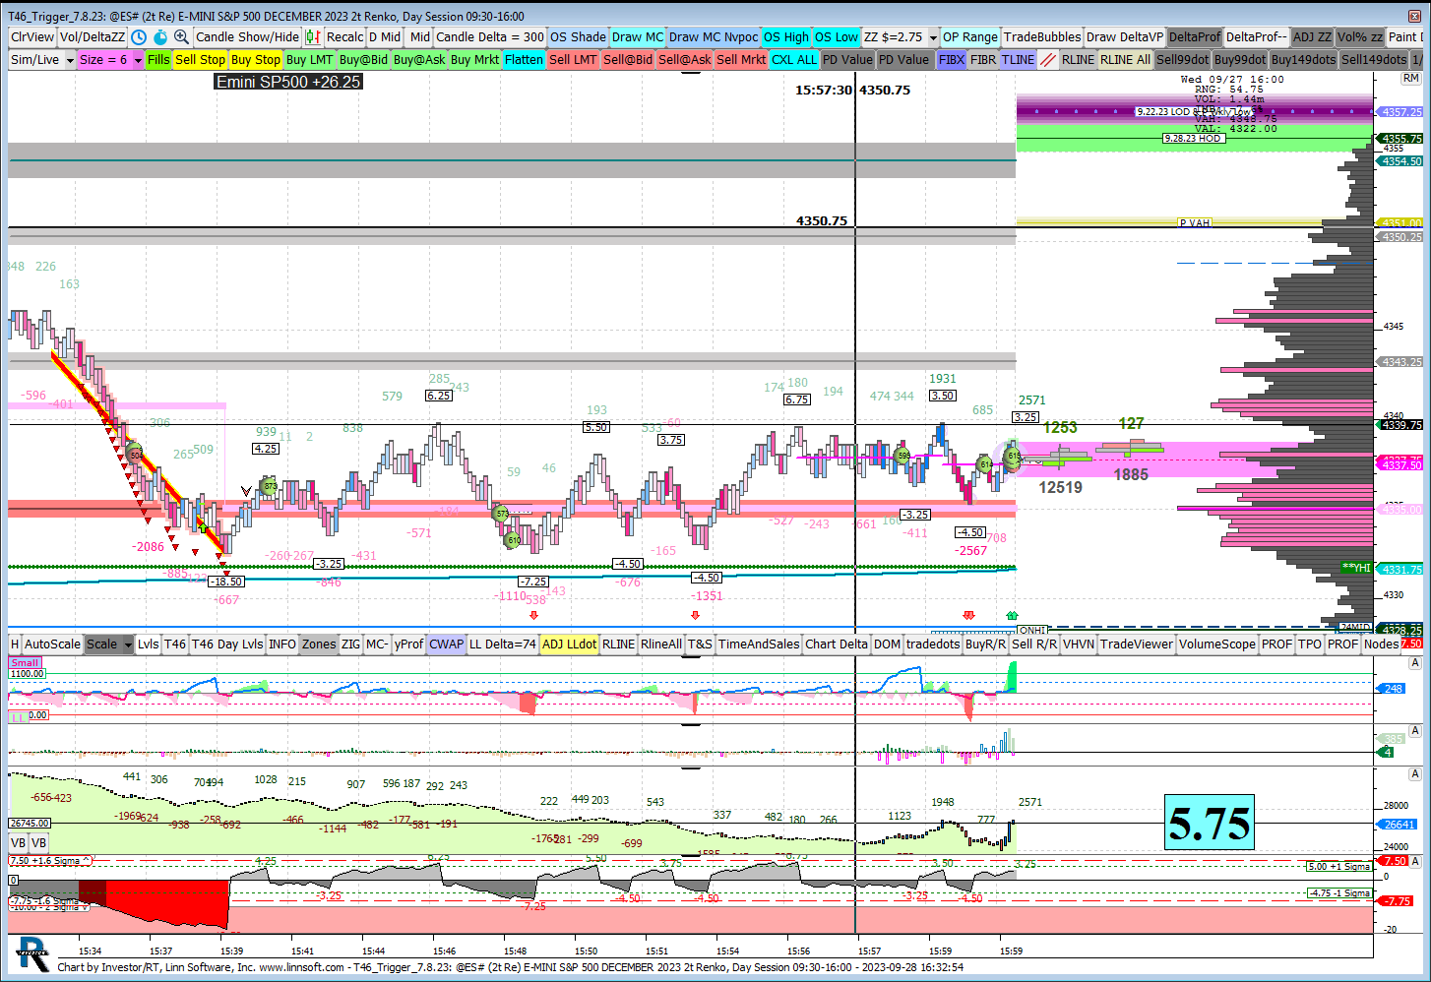The height and width of the screenshot is (982, 1431).
Task: Click the green Fills button
Action: coord(158,59)
